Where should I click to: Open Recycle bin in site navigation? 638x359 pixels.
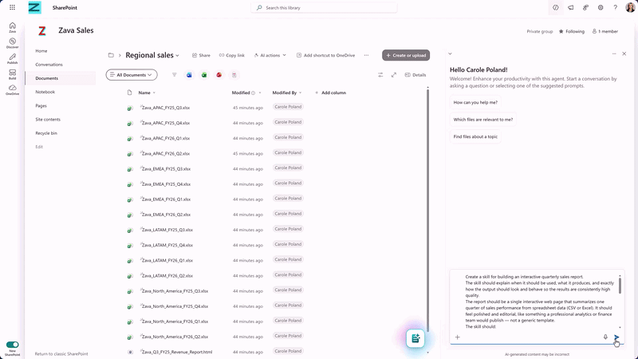[46, 133]
